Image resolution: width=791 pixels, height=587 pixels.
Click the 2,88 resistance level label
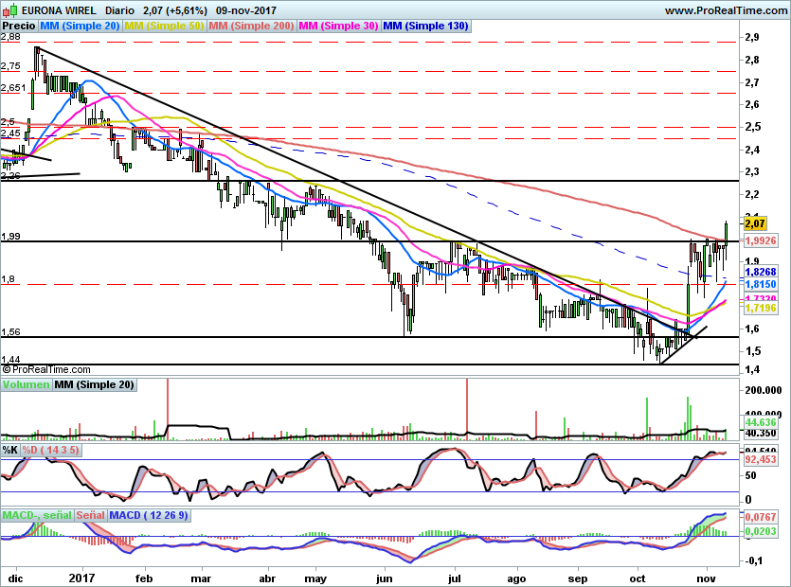10,37
